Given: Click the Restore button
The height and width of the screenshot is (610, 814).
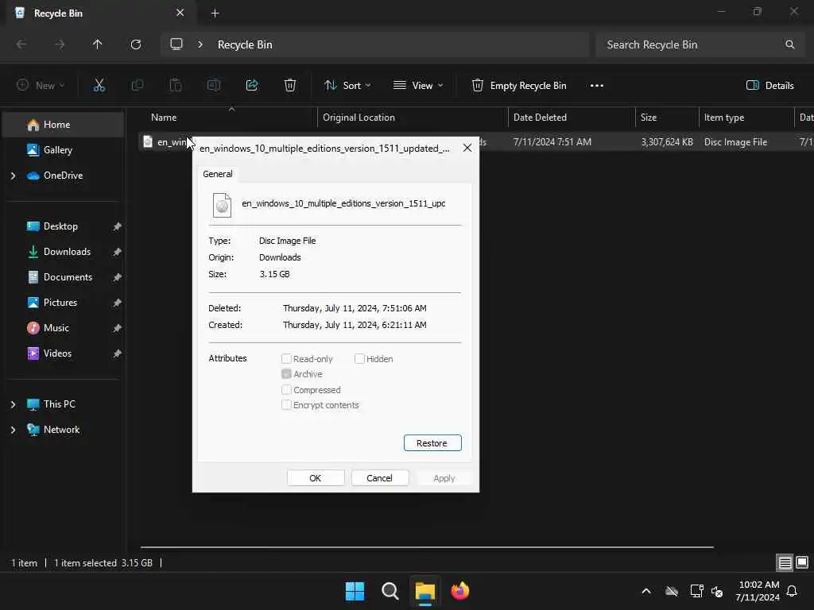Looking at the screenshot, I should pyautogui.click(x=432, y=443).
